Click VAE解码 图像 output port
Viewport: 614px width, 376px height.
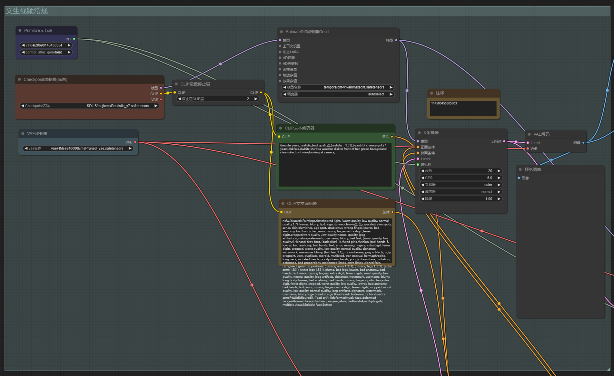point(583,143)
